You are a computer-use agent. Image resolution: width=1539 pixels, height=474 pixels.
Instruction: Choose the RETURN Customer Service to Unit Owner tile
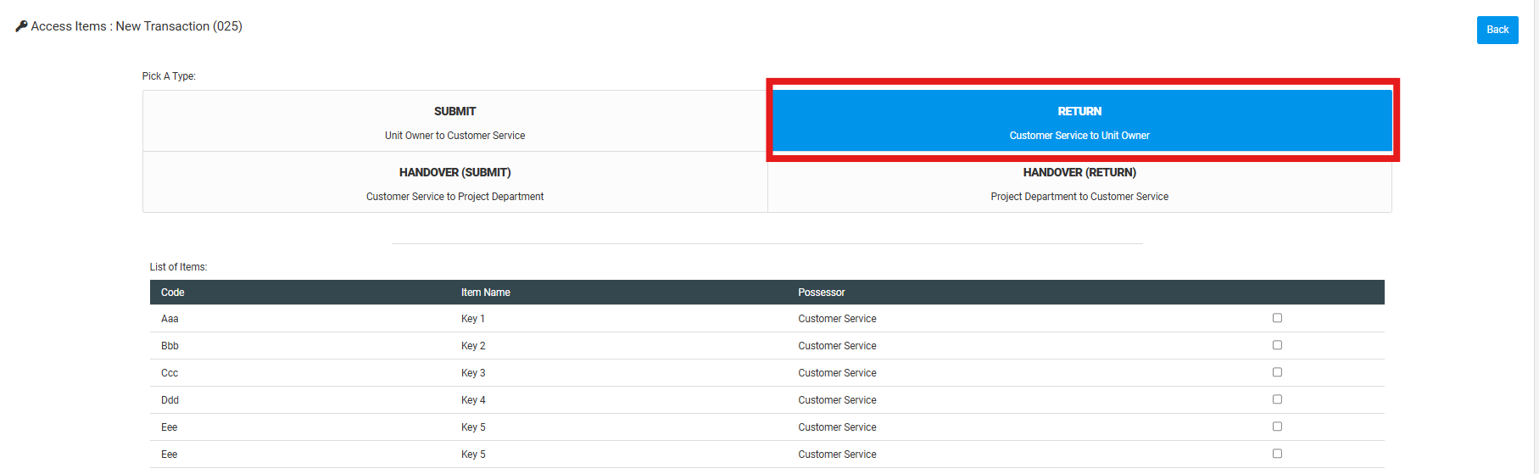[x=1079, y=121]
